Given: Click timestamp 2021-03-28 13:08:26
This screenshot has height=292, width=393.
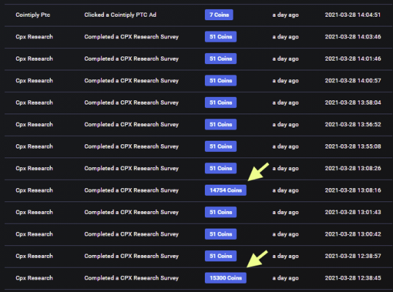Looking at the screenshot, I should [x=353, y=169].
